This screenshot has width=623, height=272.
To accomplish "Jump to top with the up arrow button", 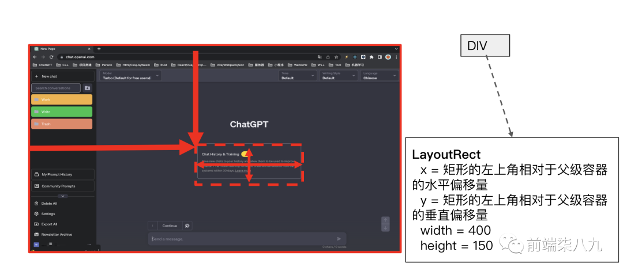I will point(385,220).
